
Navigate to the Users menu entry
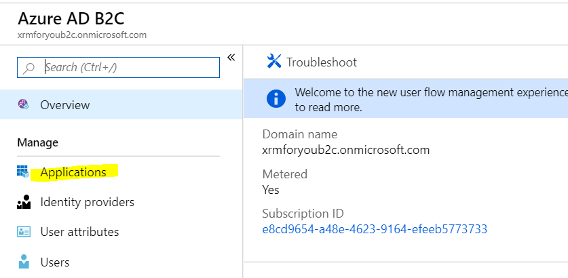click(54, 262)
